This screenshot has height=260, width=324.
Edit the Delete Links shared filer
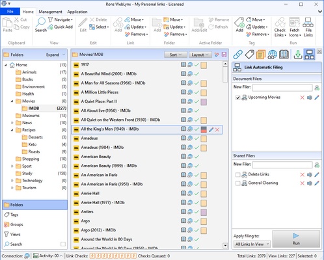point(317,175)
